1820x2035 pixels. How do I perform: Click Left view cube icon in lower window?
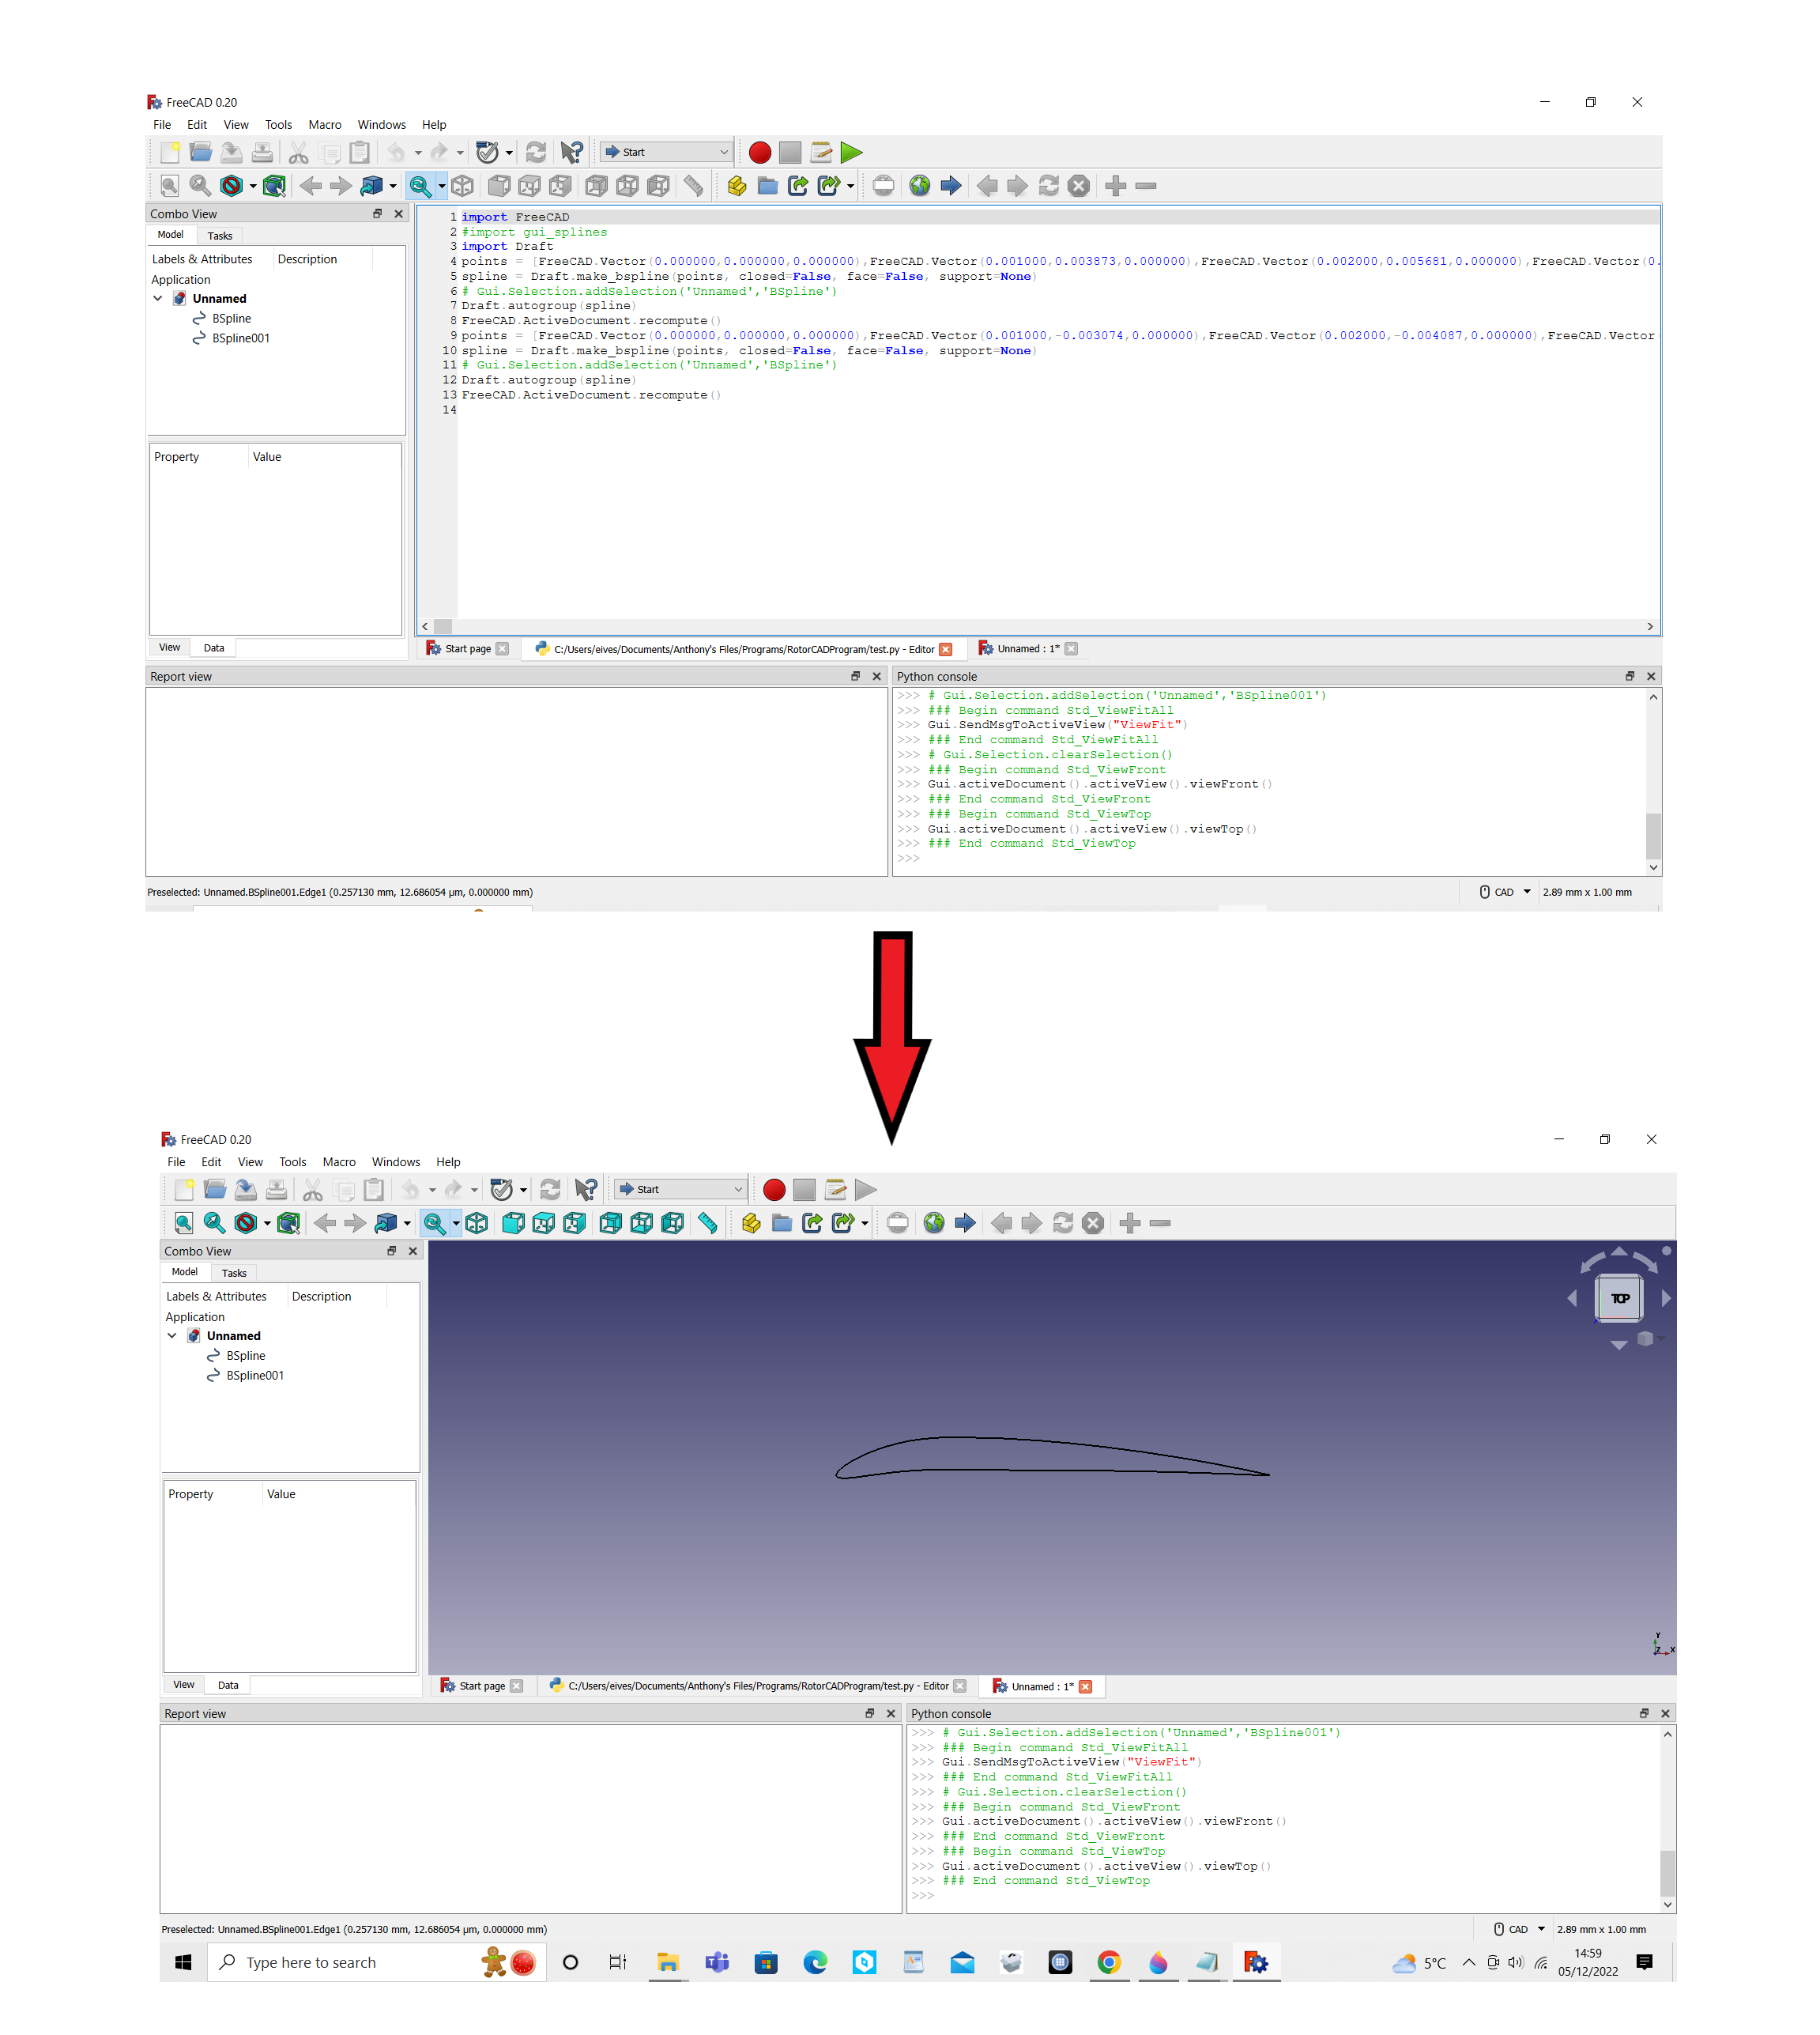673,1222
